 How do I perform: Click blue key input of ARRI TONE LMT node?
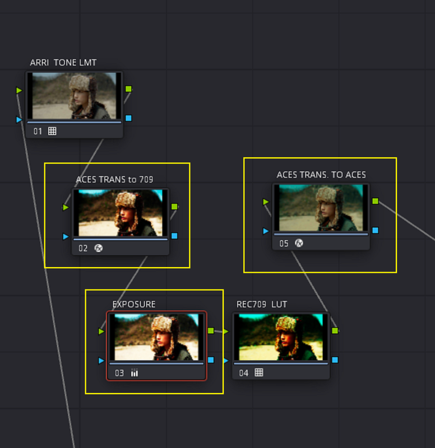19,119
